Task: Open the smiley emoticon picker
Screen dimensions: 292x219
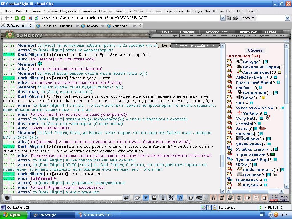Action: click(190, 198)
